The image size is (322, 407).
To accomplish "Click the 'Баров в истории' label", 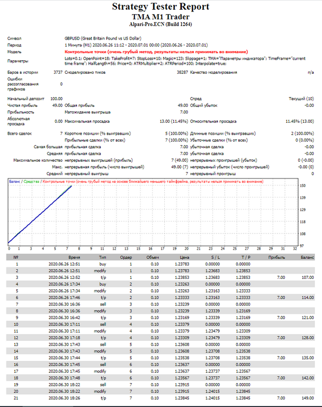I will 23,72.
